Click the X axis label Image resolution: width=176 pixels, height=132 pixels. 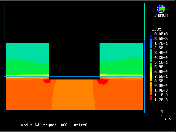169,118
